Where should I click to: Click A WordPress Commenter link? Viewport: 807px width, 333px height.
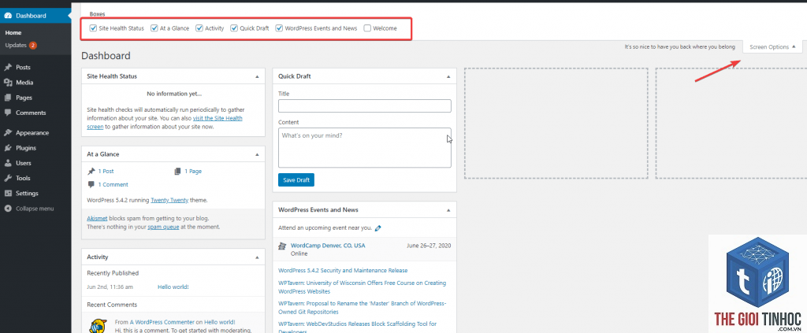coord(162,322)
